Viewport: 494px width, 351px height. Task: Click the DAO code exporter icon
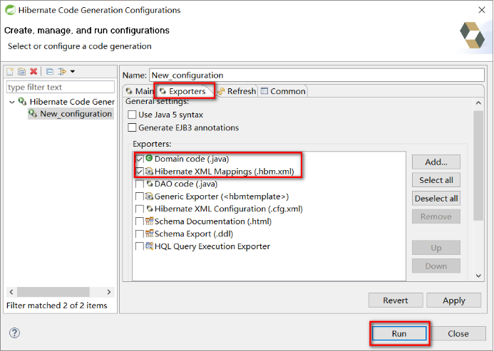[x=150, y=184]
